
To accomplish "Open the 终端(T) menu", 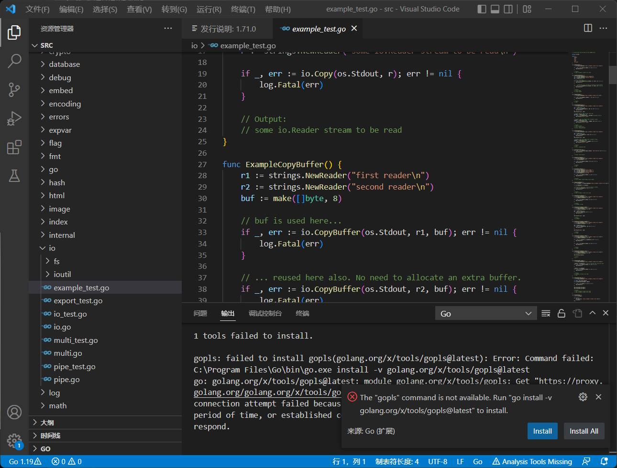I will [x=243, y=10].
